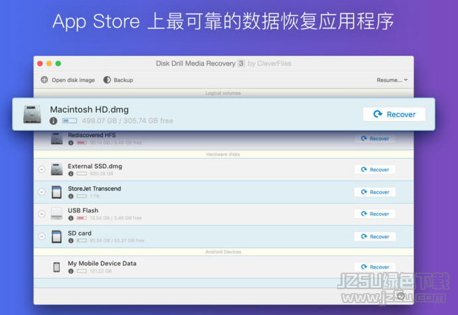Recover the USB Flash disk
458x315 pixels.
click(x=375, y=214)
